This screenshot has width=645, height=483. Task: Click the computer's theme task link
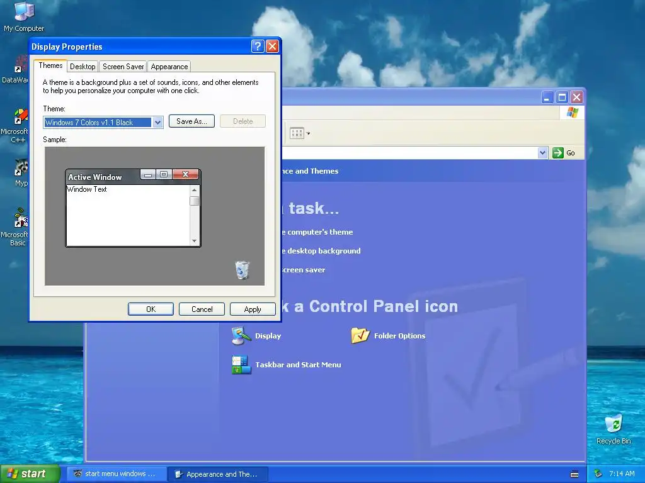(x=317, y=232)
